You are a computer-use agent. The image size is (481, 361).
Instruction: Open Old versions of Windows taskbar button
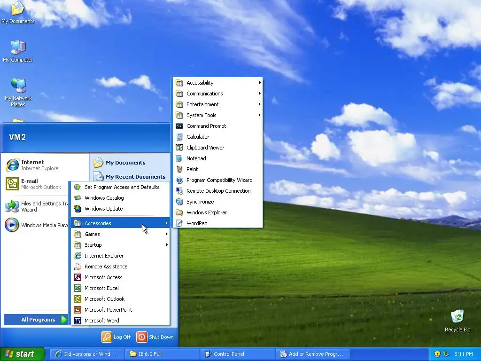tap(87, 354)
